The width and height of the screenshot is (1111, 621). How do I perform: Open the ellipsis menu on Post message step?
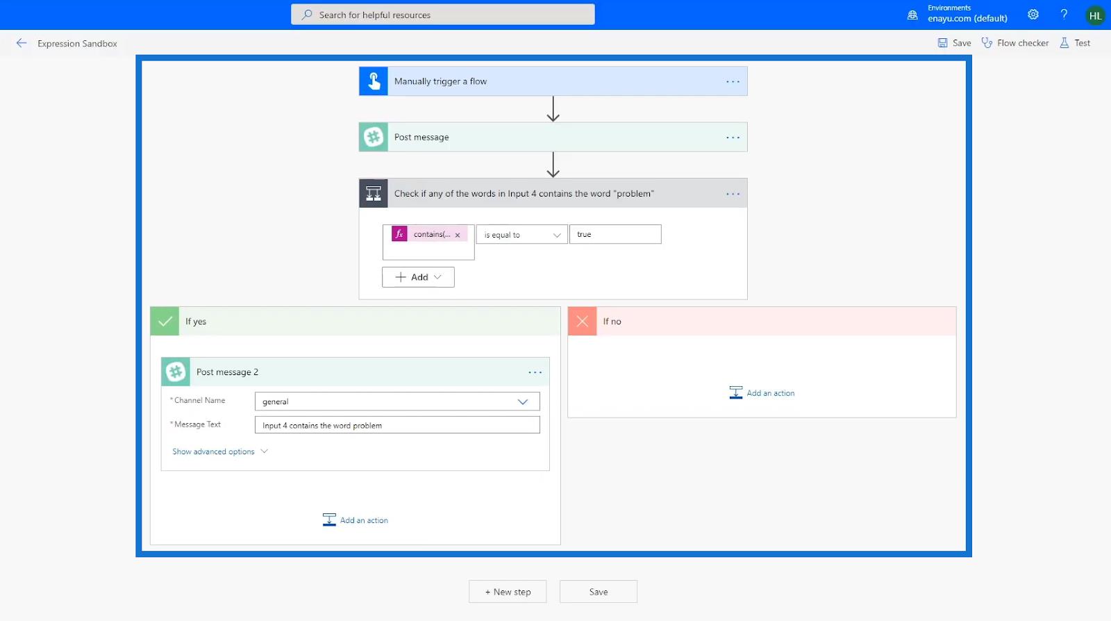point(733,138)
